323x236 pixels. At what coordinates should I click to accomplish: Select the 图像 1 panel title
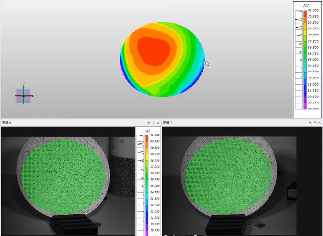(167, 123)
